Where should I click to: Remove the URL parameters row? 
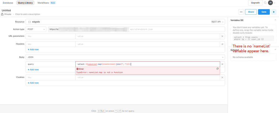pyautogui.click(x=222, y=36)
